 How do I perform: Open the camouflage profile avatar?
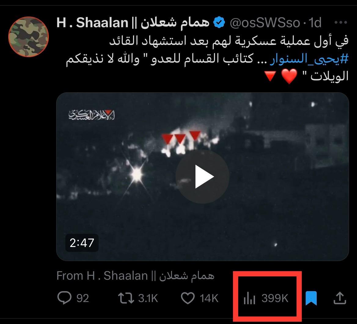(x=28, y=36)
